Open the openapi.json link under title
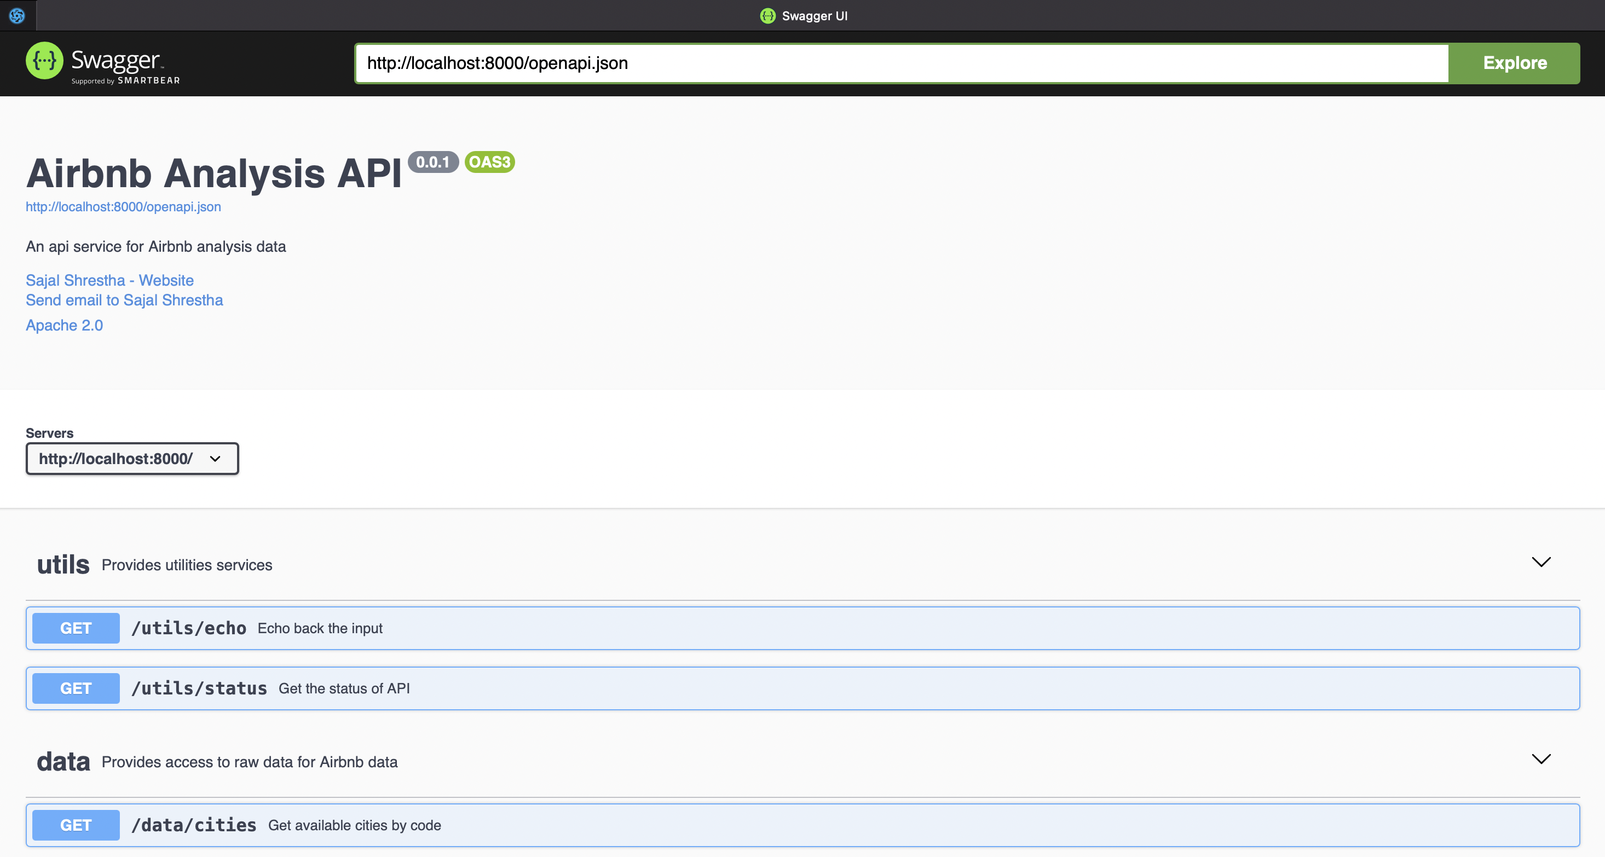The height and width of the screenshot is (857, 1605). point(123,207)
